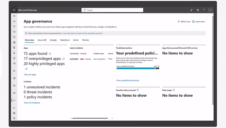Screen dimensions: 226x128
Task: Show info for overprivileged apps
Action: tap(64, 59)
